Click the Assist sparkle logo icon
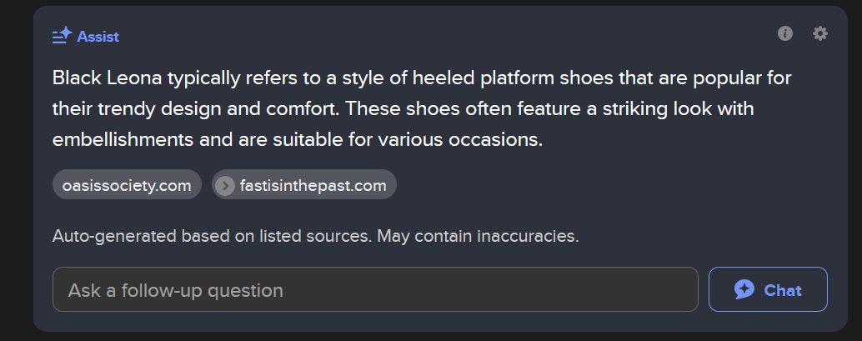 click(63, 36)
